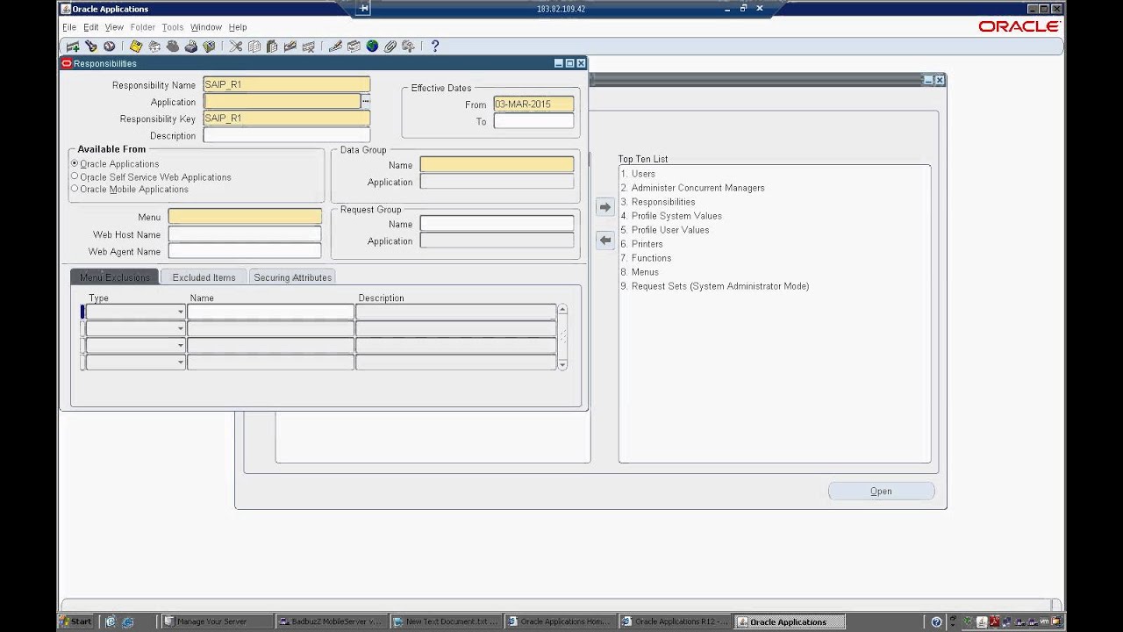Open the View menu
This screenshot has width=1123, height=632.
tap(114, 27)
